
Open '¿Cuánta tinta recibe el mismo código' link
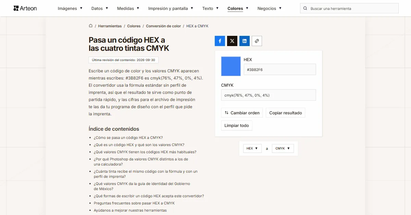(x=146, y=174)
